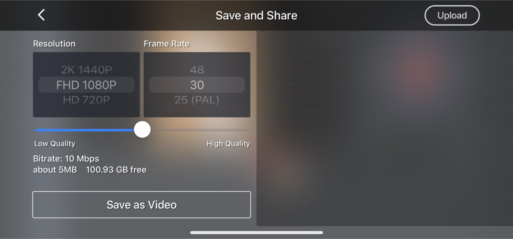This screenshot has width=513, height=239.
Task: Choose the FHD 1080P resolution row
Action: (86, 85)
